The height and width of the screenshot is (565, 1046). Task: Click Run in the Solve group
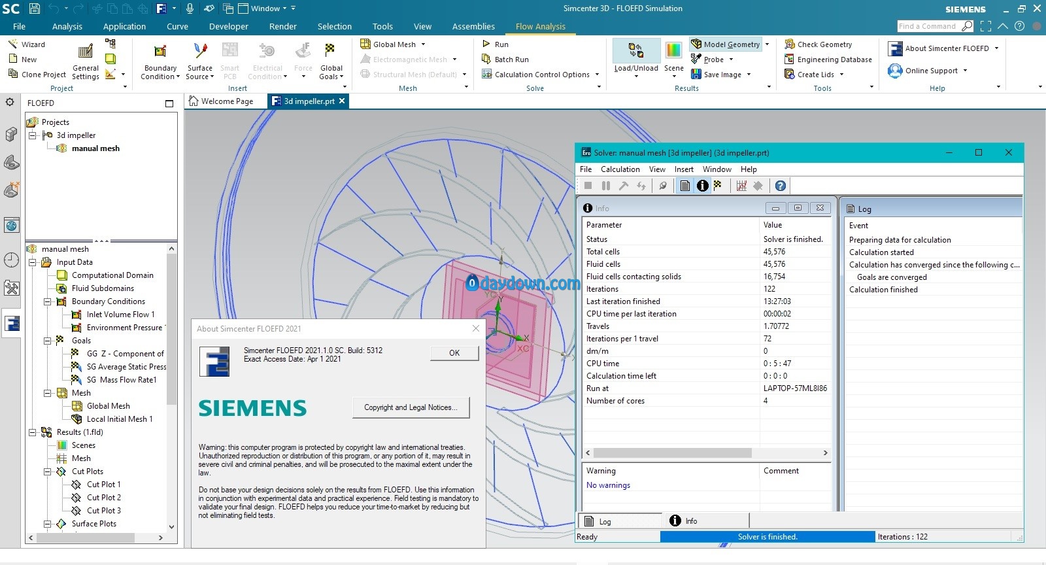point(495,44)
